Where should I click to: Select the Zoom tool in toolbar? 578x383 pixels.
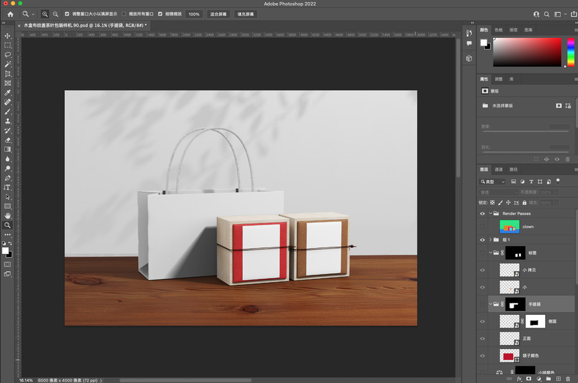(7, 225)
